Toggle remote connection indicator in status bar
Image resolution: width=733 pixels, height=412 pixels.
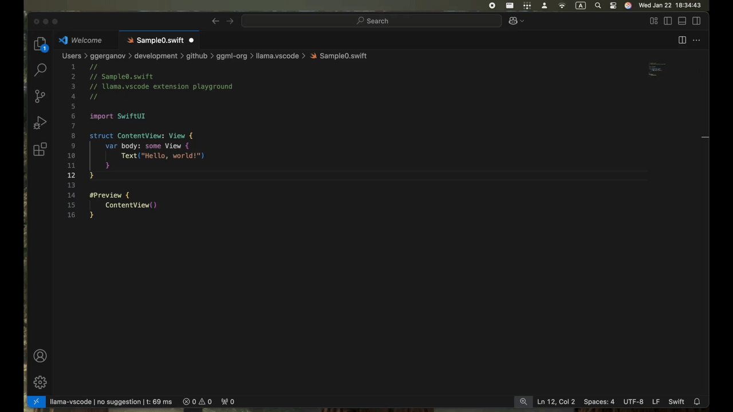(x=36, y=401)
